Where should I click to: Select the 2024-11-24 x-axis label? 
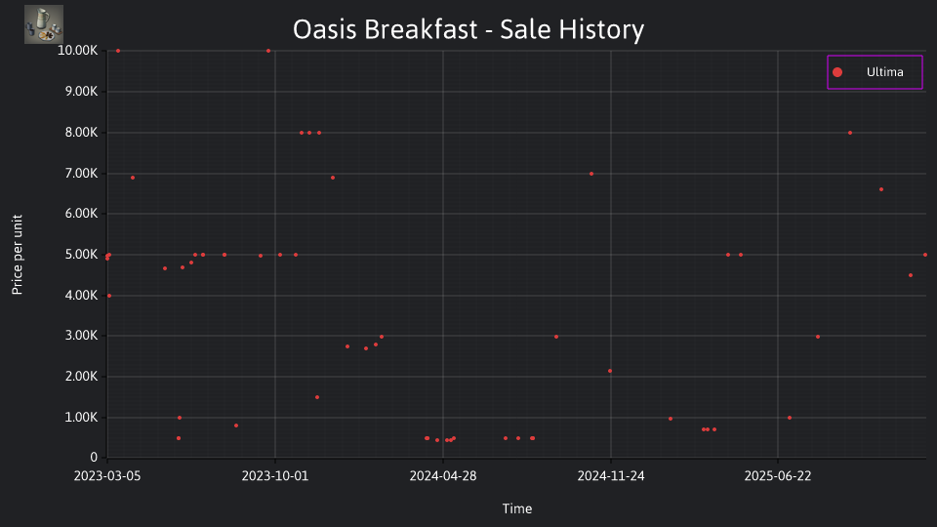(x=611, y=476)
